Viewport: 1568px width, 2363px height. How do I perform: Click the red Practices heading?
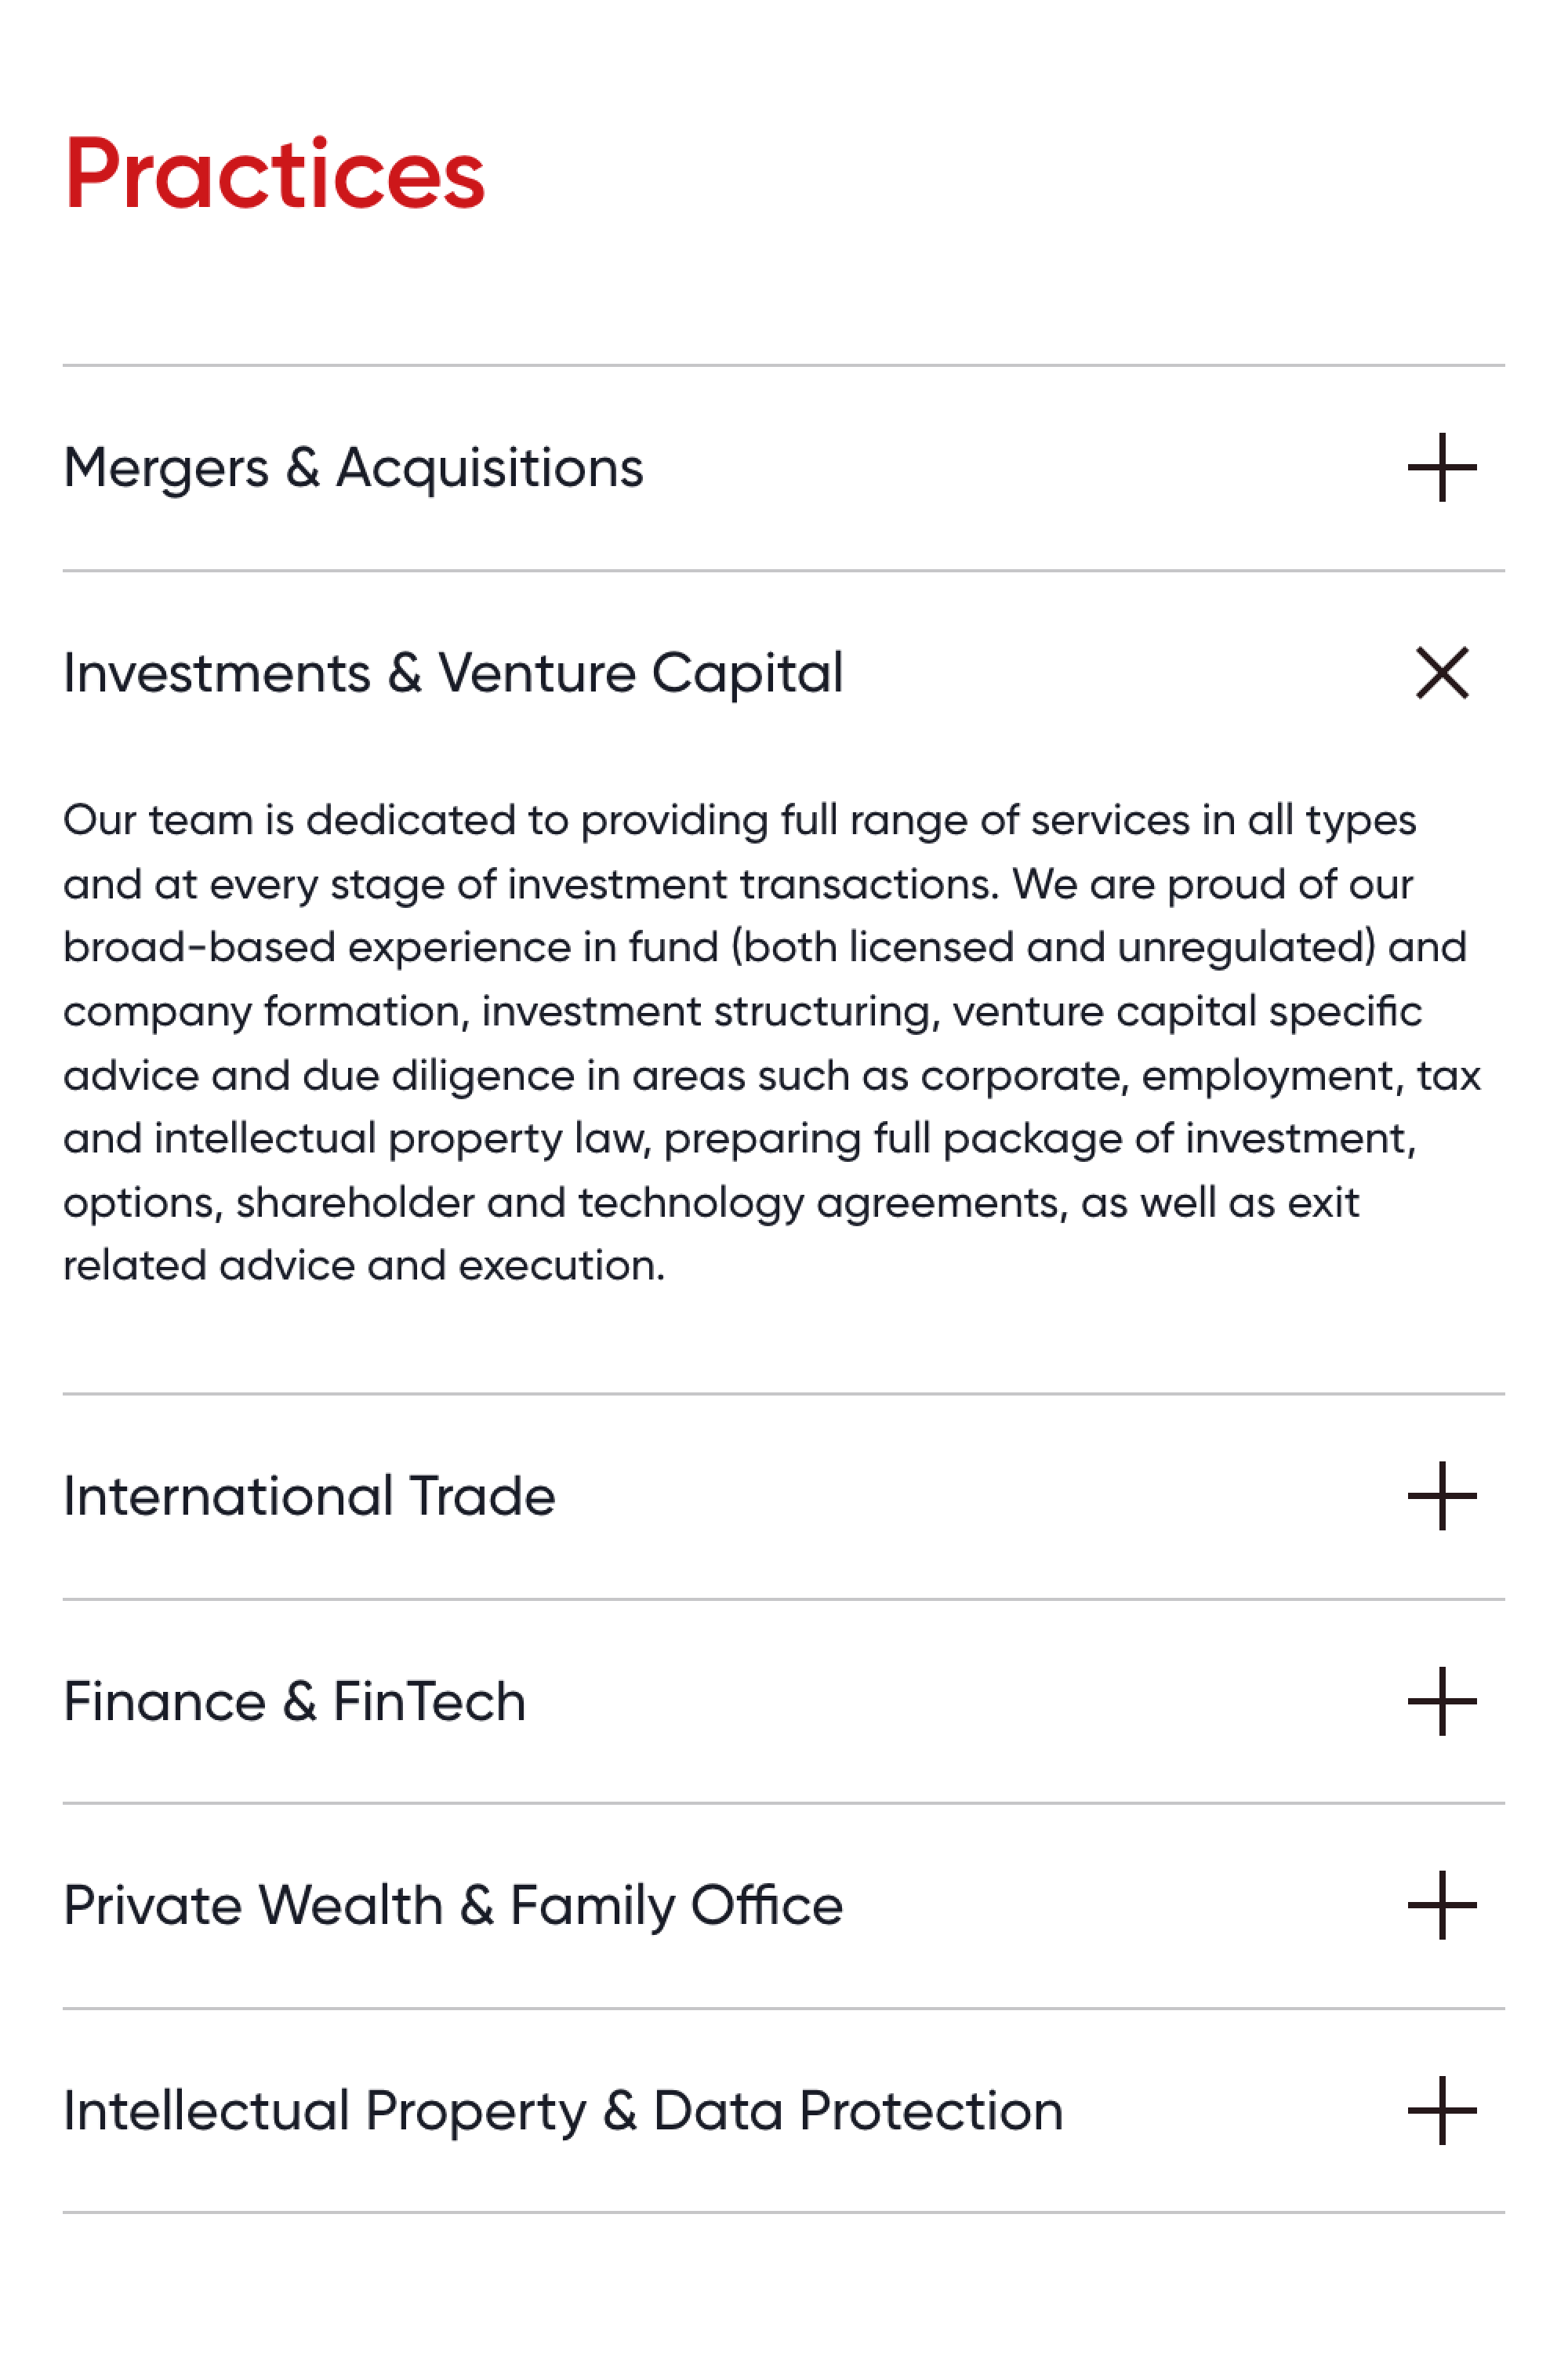[274, 174]
